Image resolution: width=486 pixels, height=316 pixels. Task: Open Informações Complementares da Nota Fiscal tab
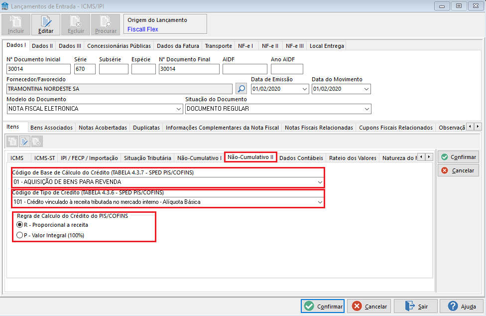click(x=222, y=128)
